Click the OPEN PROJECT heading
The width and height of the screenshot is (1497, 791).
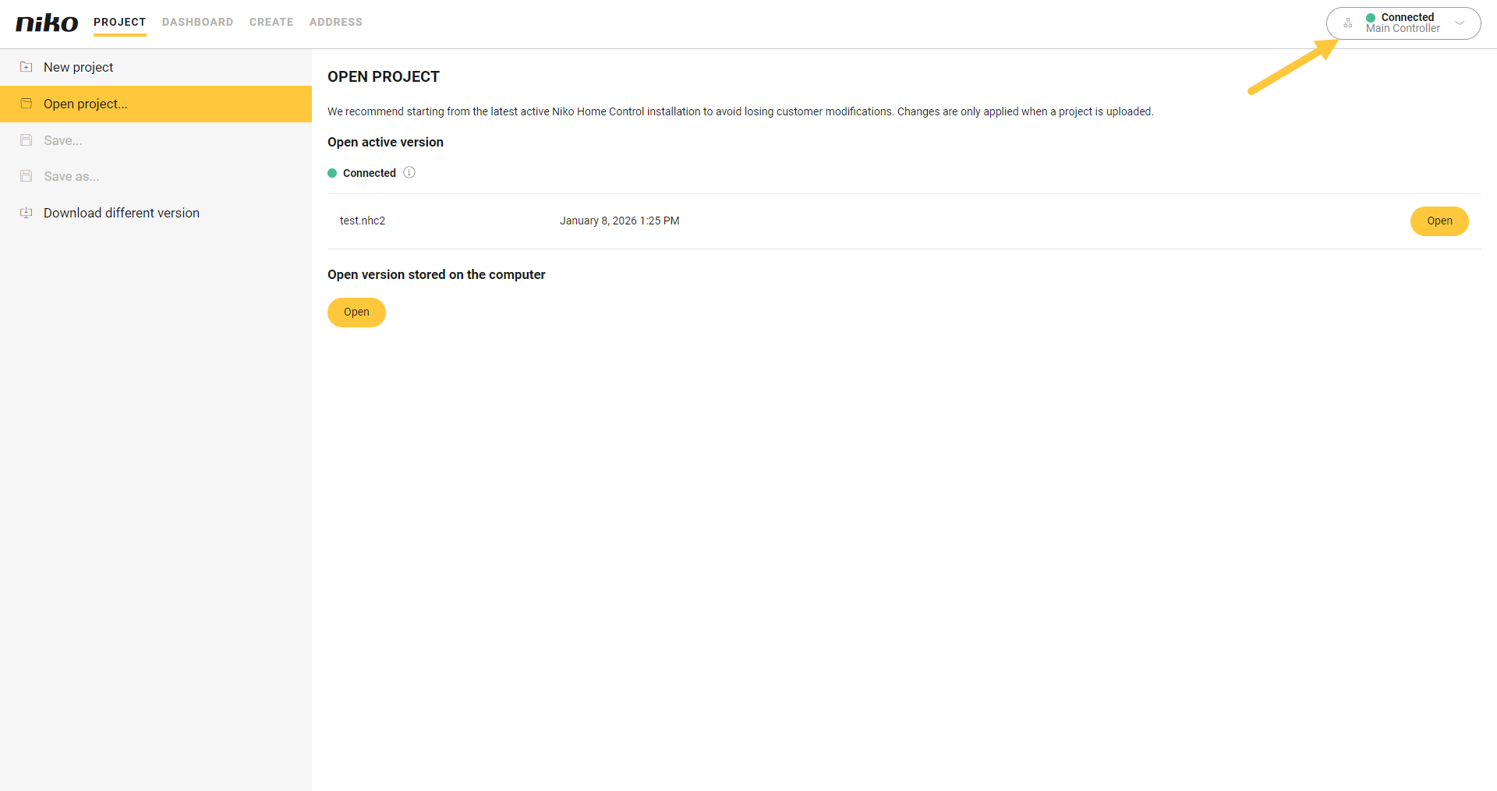384,76
